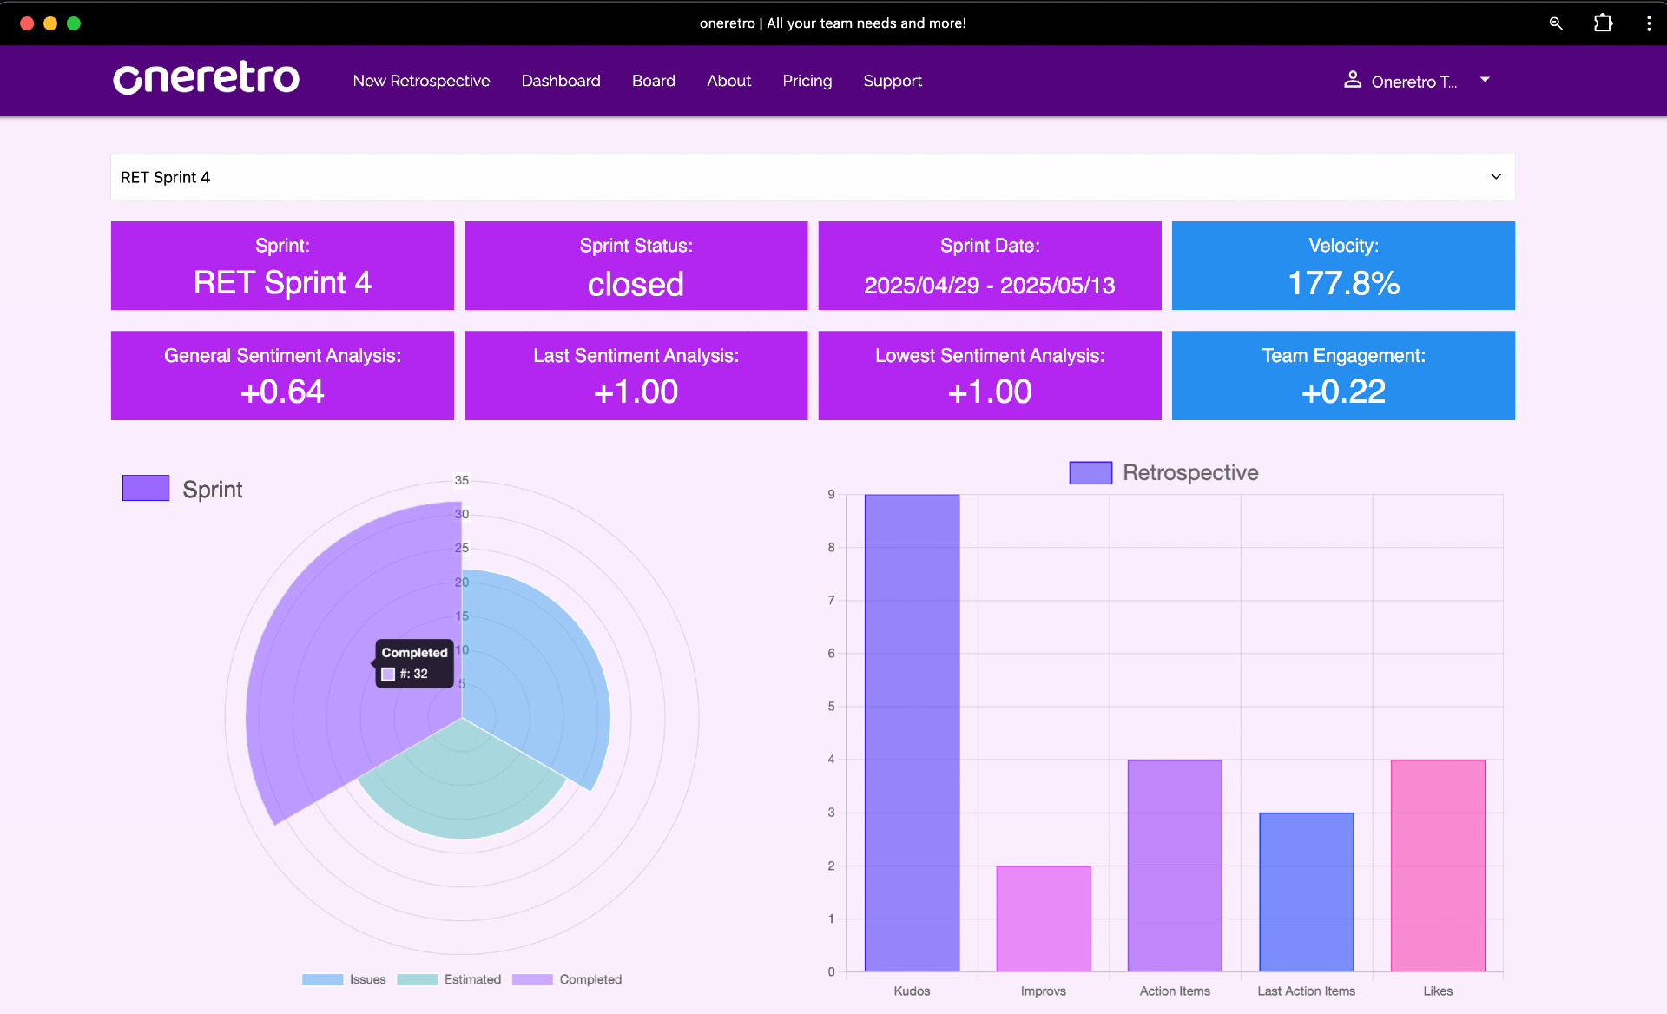Screen dimensions: 1667x1014
Task: Open the Support page
Action: (892, 81)
